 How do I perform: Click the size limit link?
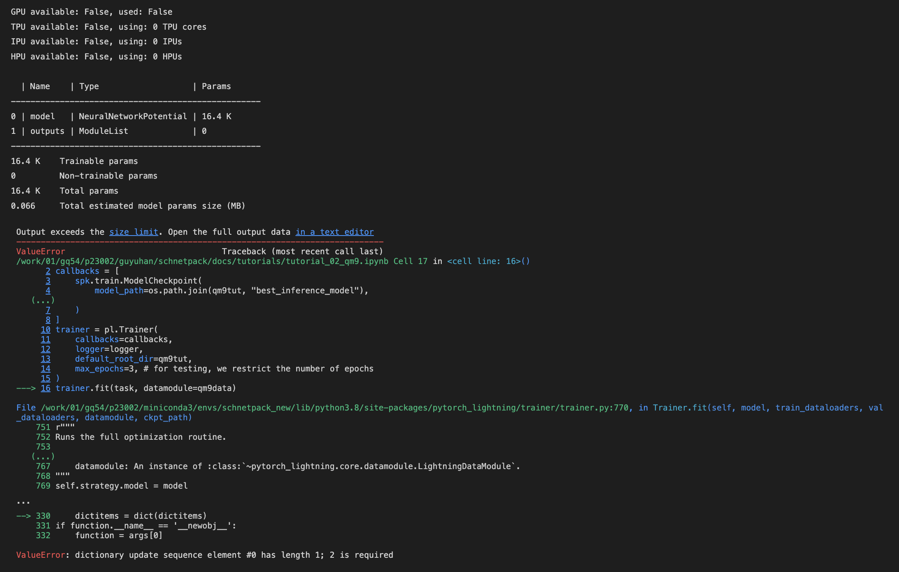(133, 231)
